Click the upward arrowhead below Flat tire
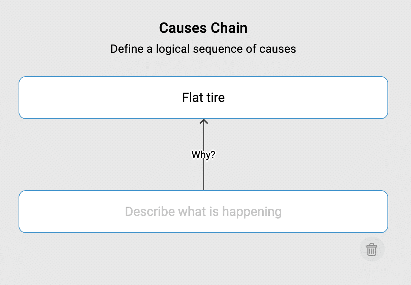Screen dimensions: 411x285 pos(203,122)
